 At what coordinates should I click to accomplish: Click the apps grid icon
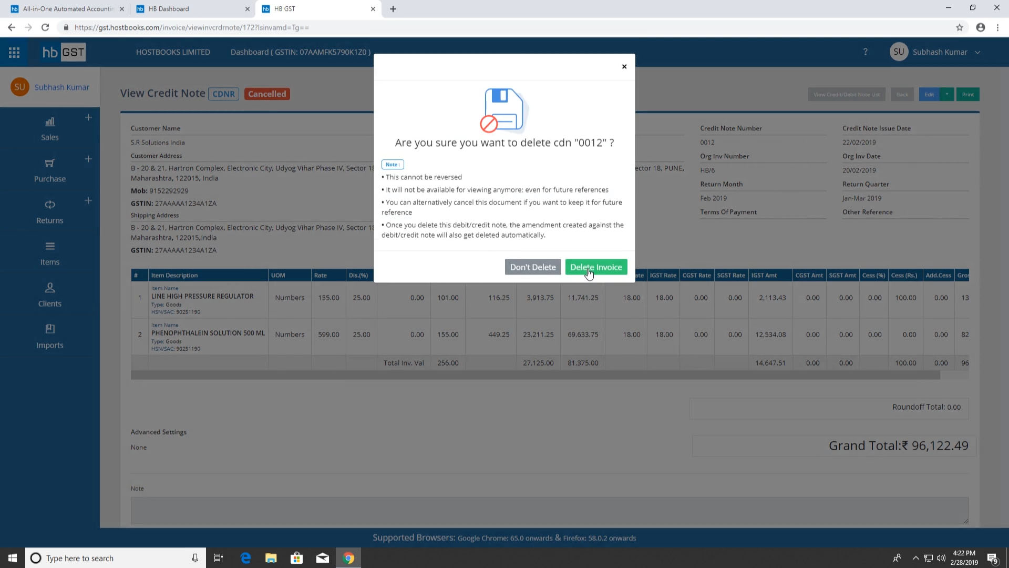coord(14,52)
